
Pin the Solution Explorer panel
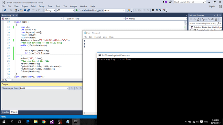(218, 16)
